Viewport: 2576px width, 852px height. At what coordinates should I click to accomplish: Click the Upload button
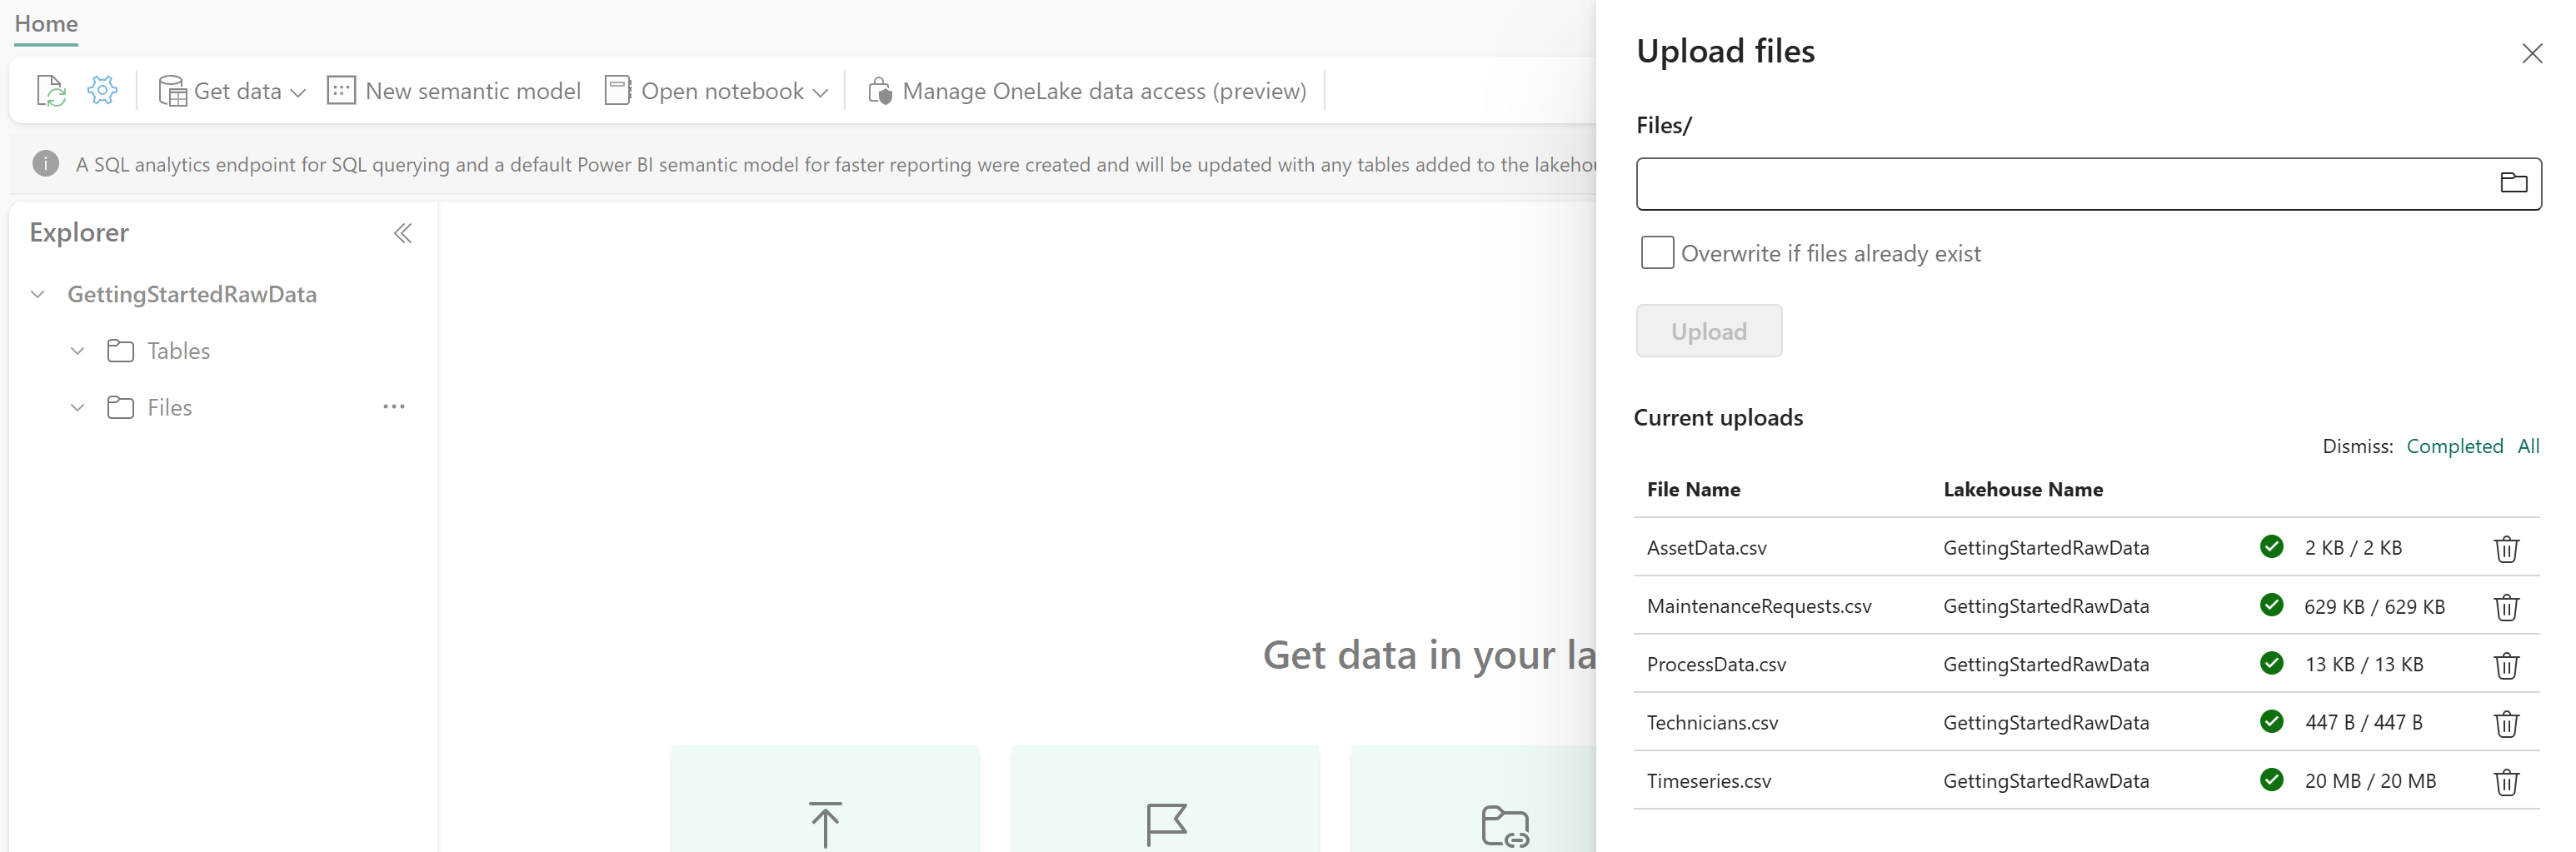pyautogui.click(x=1709, y=331)
